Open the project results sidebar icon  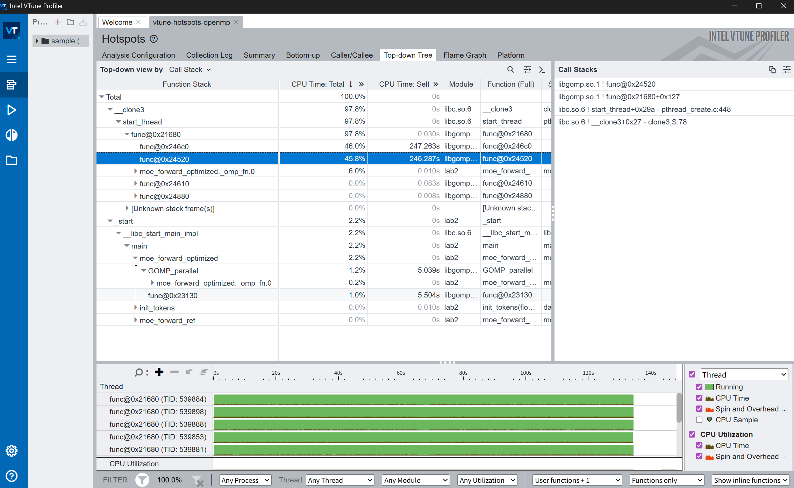(x=12, y=85)
